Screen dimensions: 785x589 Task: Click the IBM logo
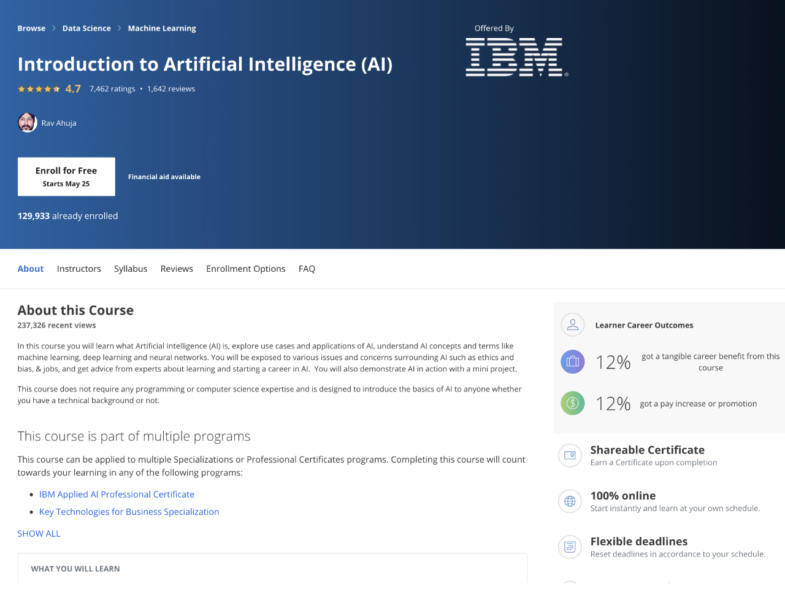[x=516, y=57]
